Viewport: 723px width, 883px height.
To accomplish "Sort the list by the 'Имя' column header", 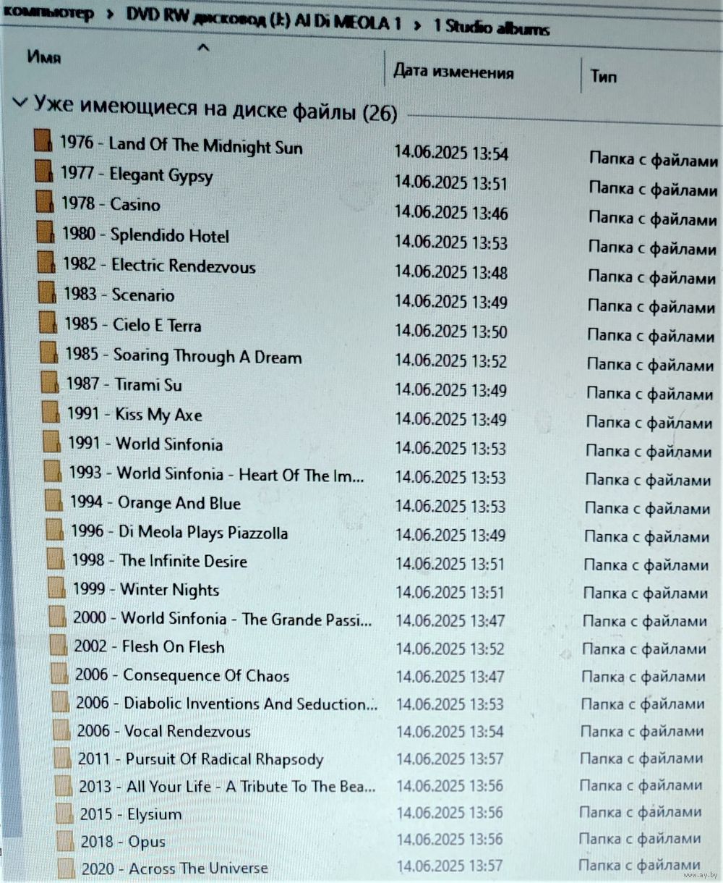I will coord(43,57).
